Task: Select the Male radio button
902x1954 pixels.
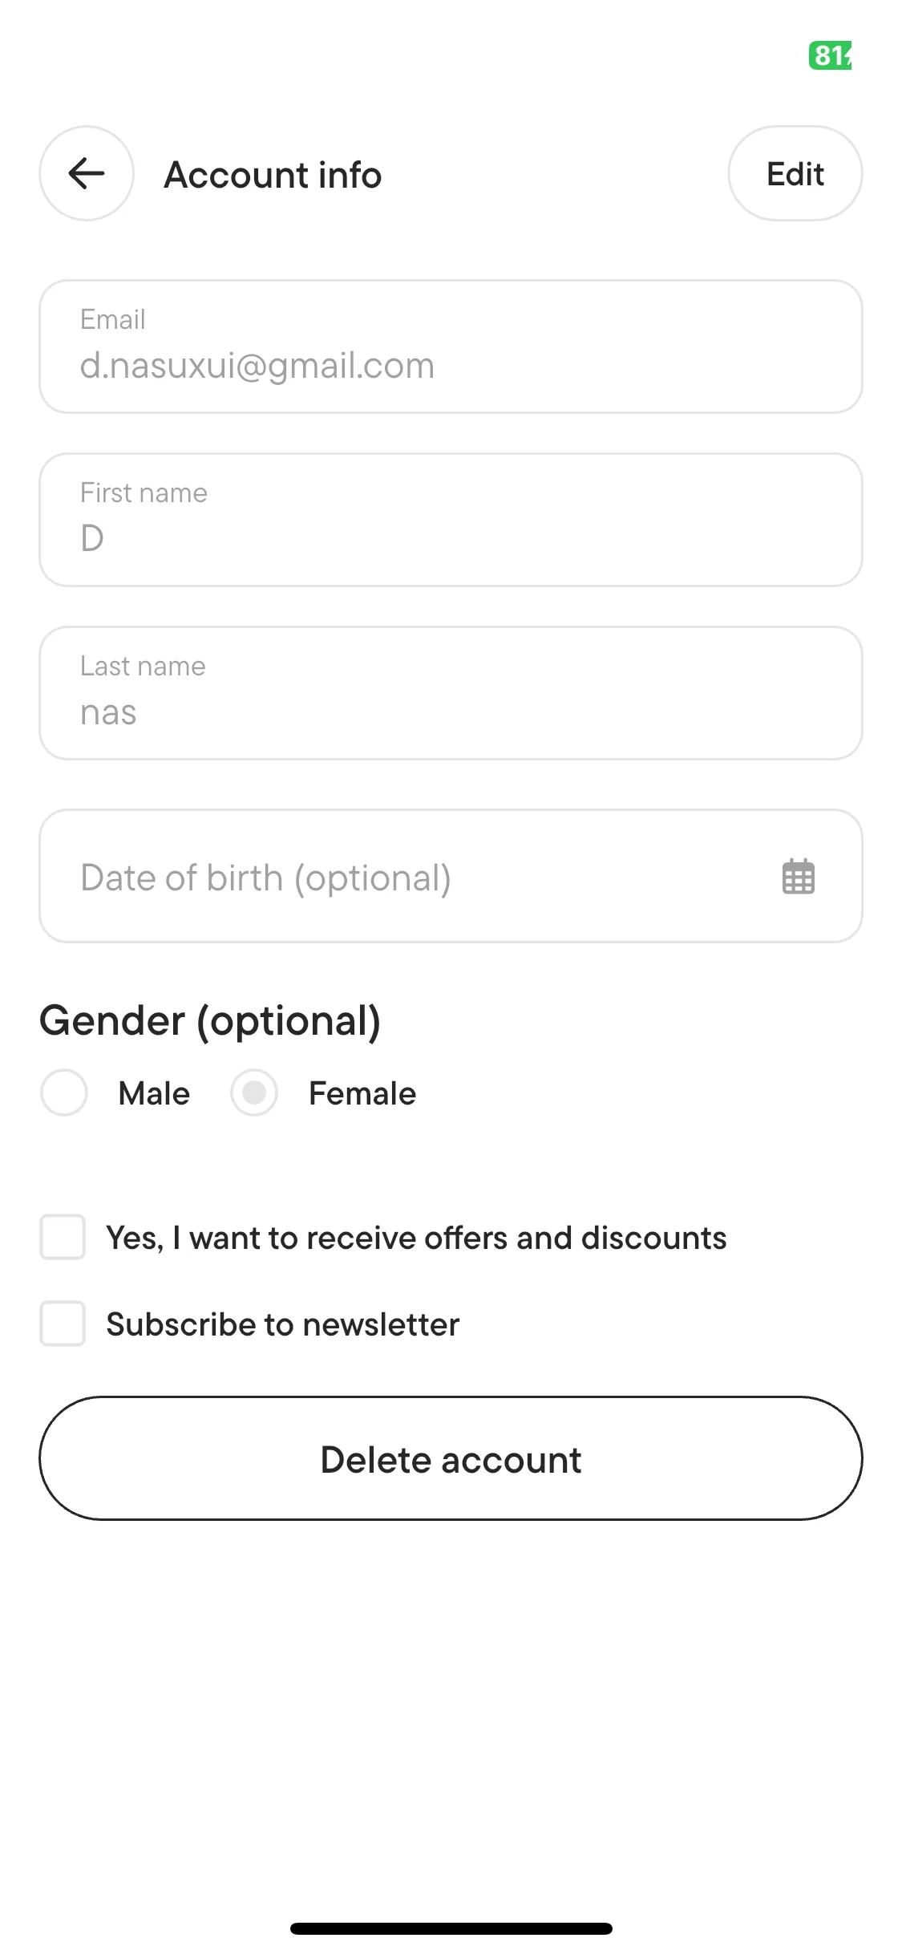Action: click(64, 1093)
